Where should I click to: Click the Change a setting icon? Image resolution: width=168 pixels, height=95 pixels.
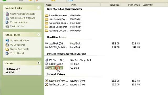(x=7, y=22)
